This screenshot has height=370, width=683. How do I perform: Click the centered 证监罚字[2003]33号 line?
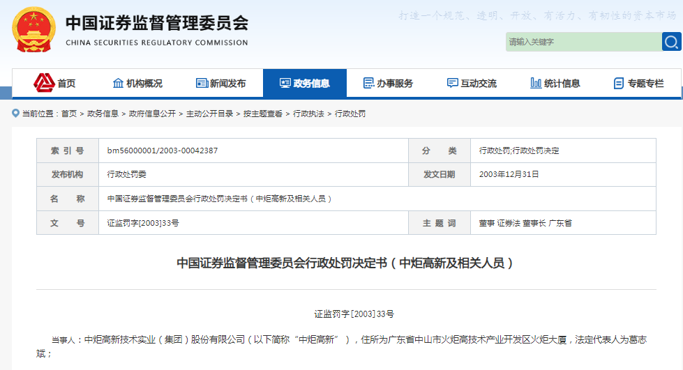click(x=354, y=314)
